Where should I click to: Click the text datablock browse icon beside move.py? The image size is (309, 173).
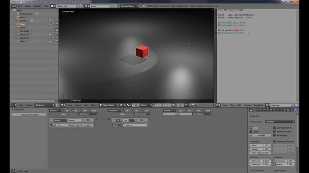coord(267,105)
